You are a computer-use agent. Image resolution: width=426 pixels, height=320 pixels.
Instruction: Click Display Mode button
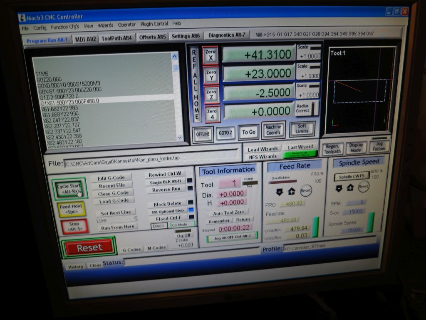pyautogui.click(x=356, y=147)
